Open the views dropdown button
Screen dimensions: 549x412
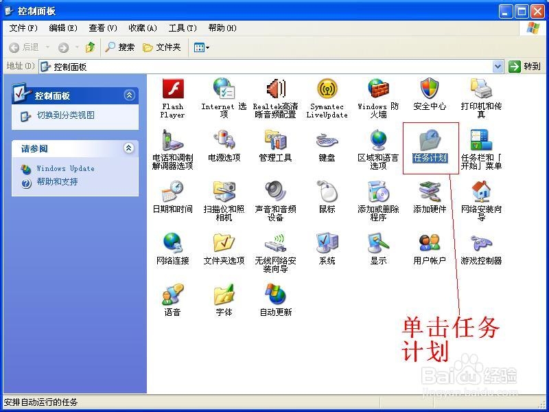201,47
